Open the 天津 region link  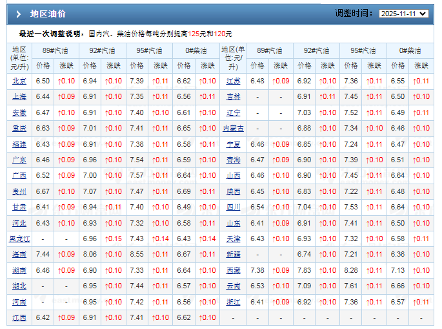click(x=234, y=239)
